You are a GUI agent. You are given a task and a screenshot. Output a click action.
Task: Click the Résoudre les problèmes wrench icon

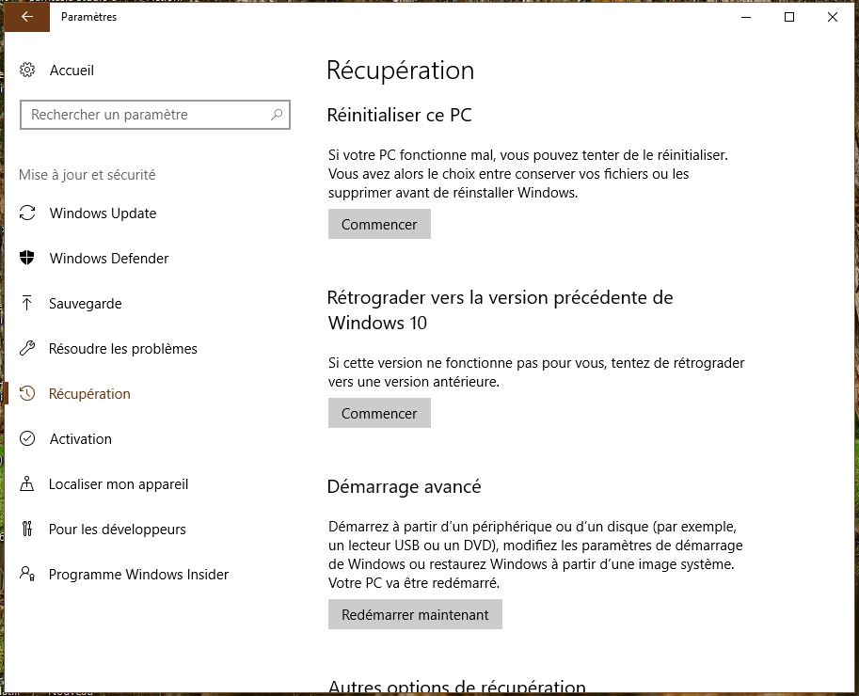pyautogui.click(x=27, y=348)
